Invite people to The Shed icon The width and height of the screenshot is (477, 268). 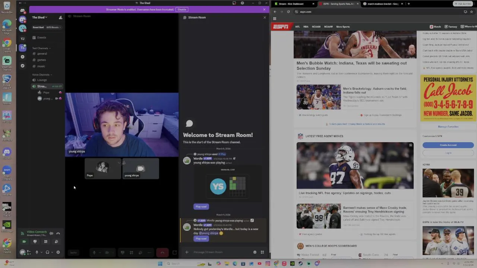tap(60, 17)
